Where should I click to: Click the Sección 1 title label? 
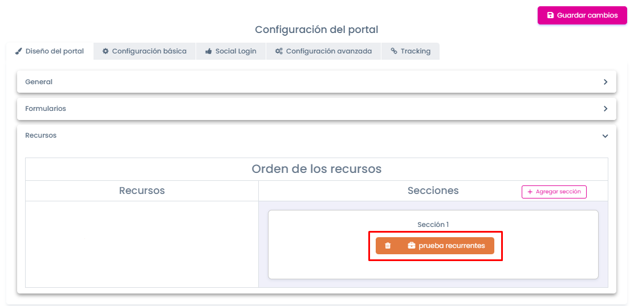[x=433, y=225]
